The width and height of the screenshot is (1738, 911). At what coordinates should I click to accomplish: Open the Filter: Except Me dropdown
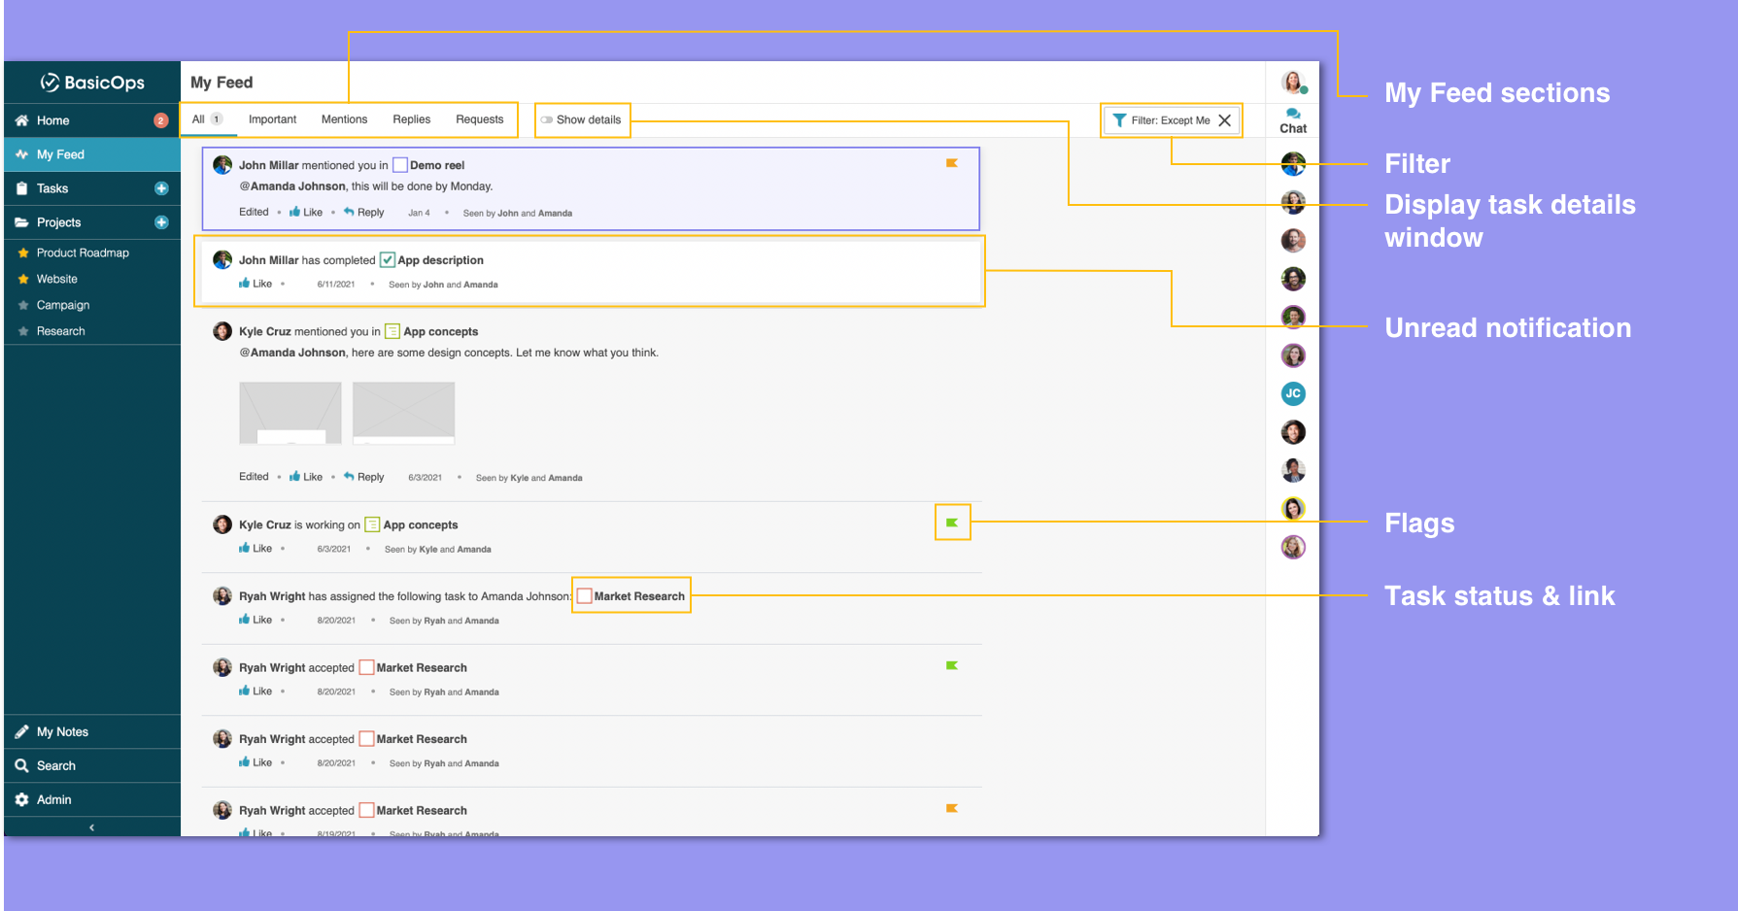tap(1162, 120)
